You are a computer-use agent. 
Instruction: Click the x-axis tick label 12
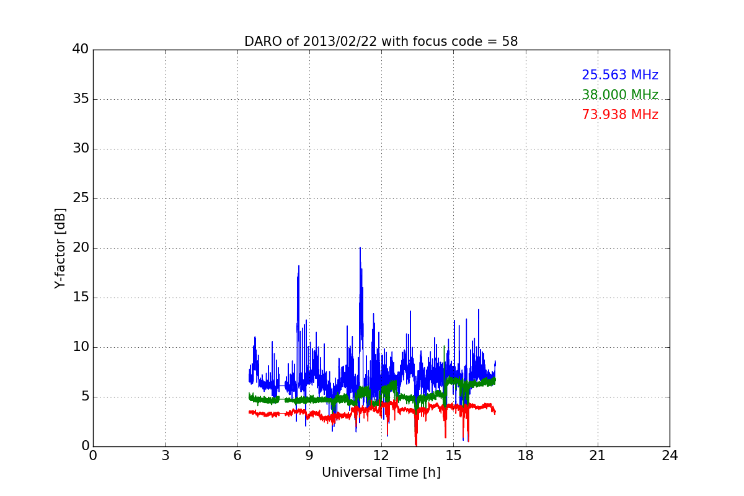(381, 456)
